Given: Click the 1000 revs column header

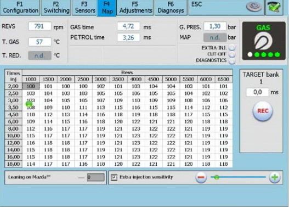Looking at the screenshot, I should point(31,79).
